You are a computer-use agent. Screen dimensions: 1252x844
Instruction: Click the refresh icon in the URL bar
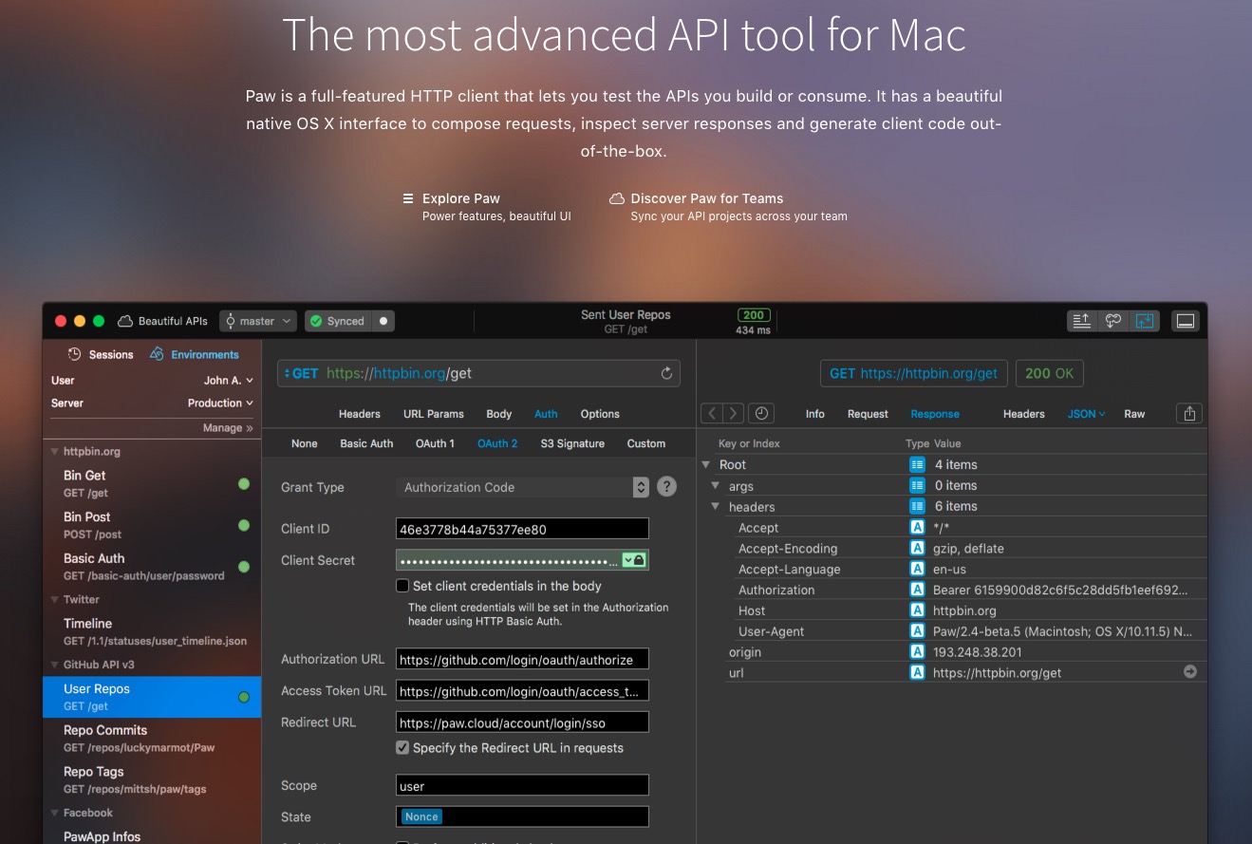click(666, 374)
